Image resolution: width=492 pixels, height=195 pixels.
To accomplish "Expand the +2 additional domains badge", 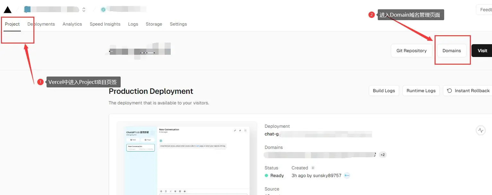I will (x=383, y=155).
